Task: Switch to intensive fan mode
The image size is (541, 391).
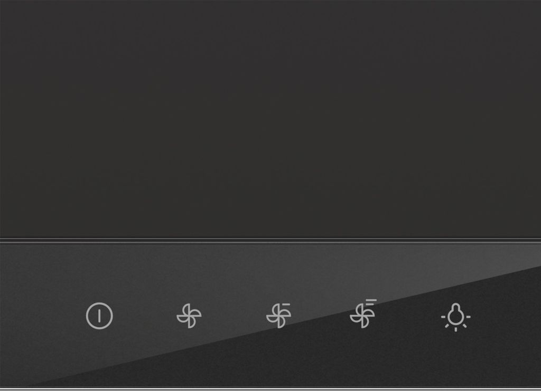Action: [363, 313]
